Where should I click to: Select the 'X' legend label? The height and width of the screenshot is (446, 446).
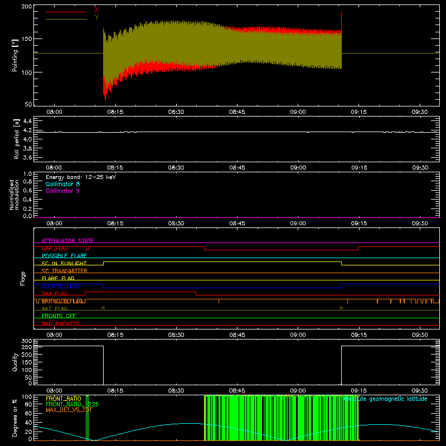tap(96, 9)
